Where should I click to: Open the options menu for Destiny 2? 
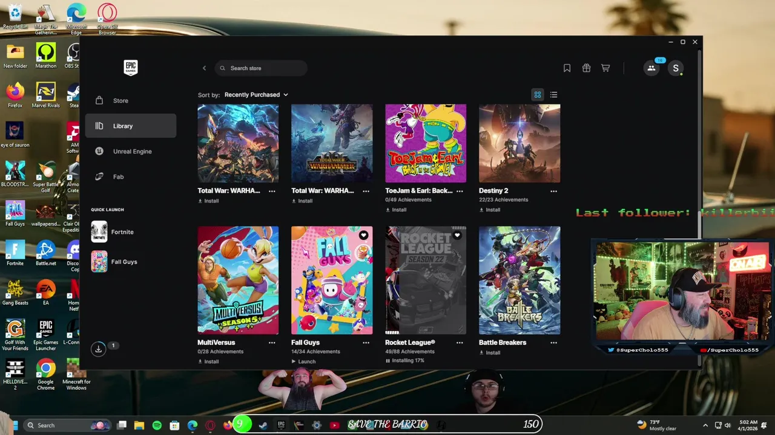click(x=553, y=191)
